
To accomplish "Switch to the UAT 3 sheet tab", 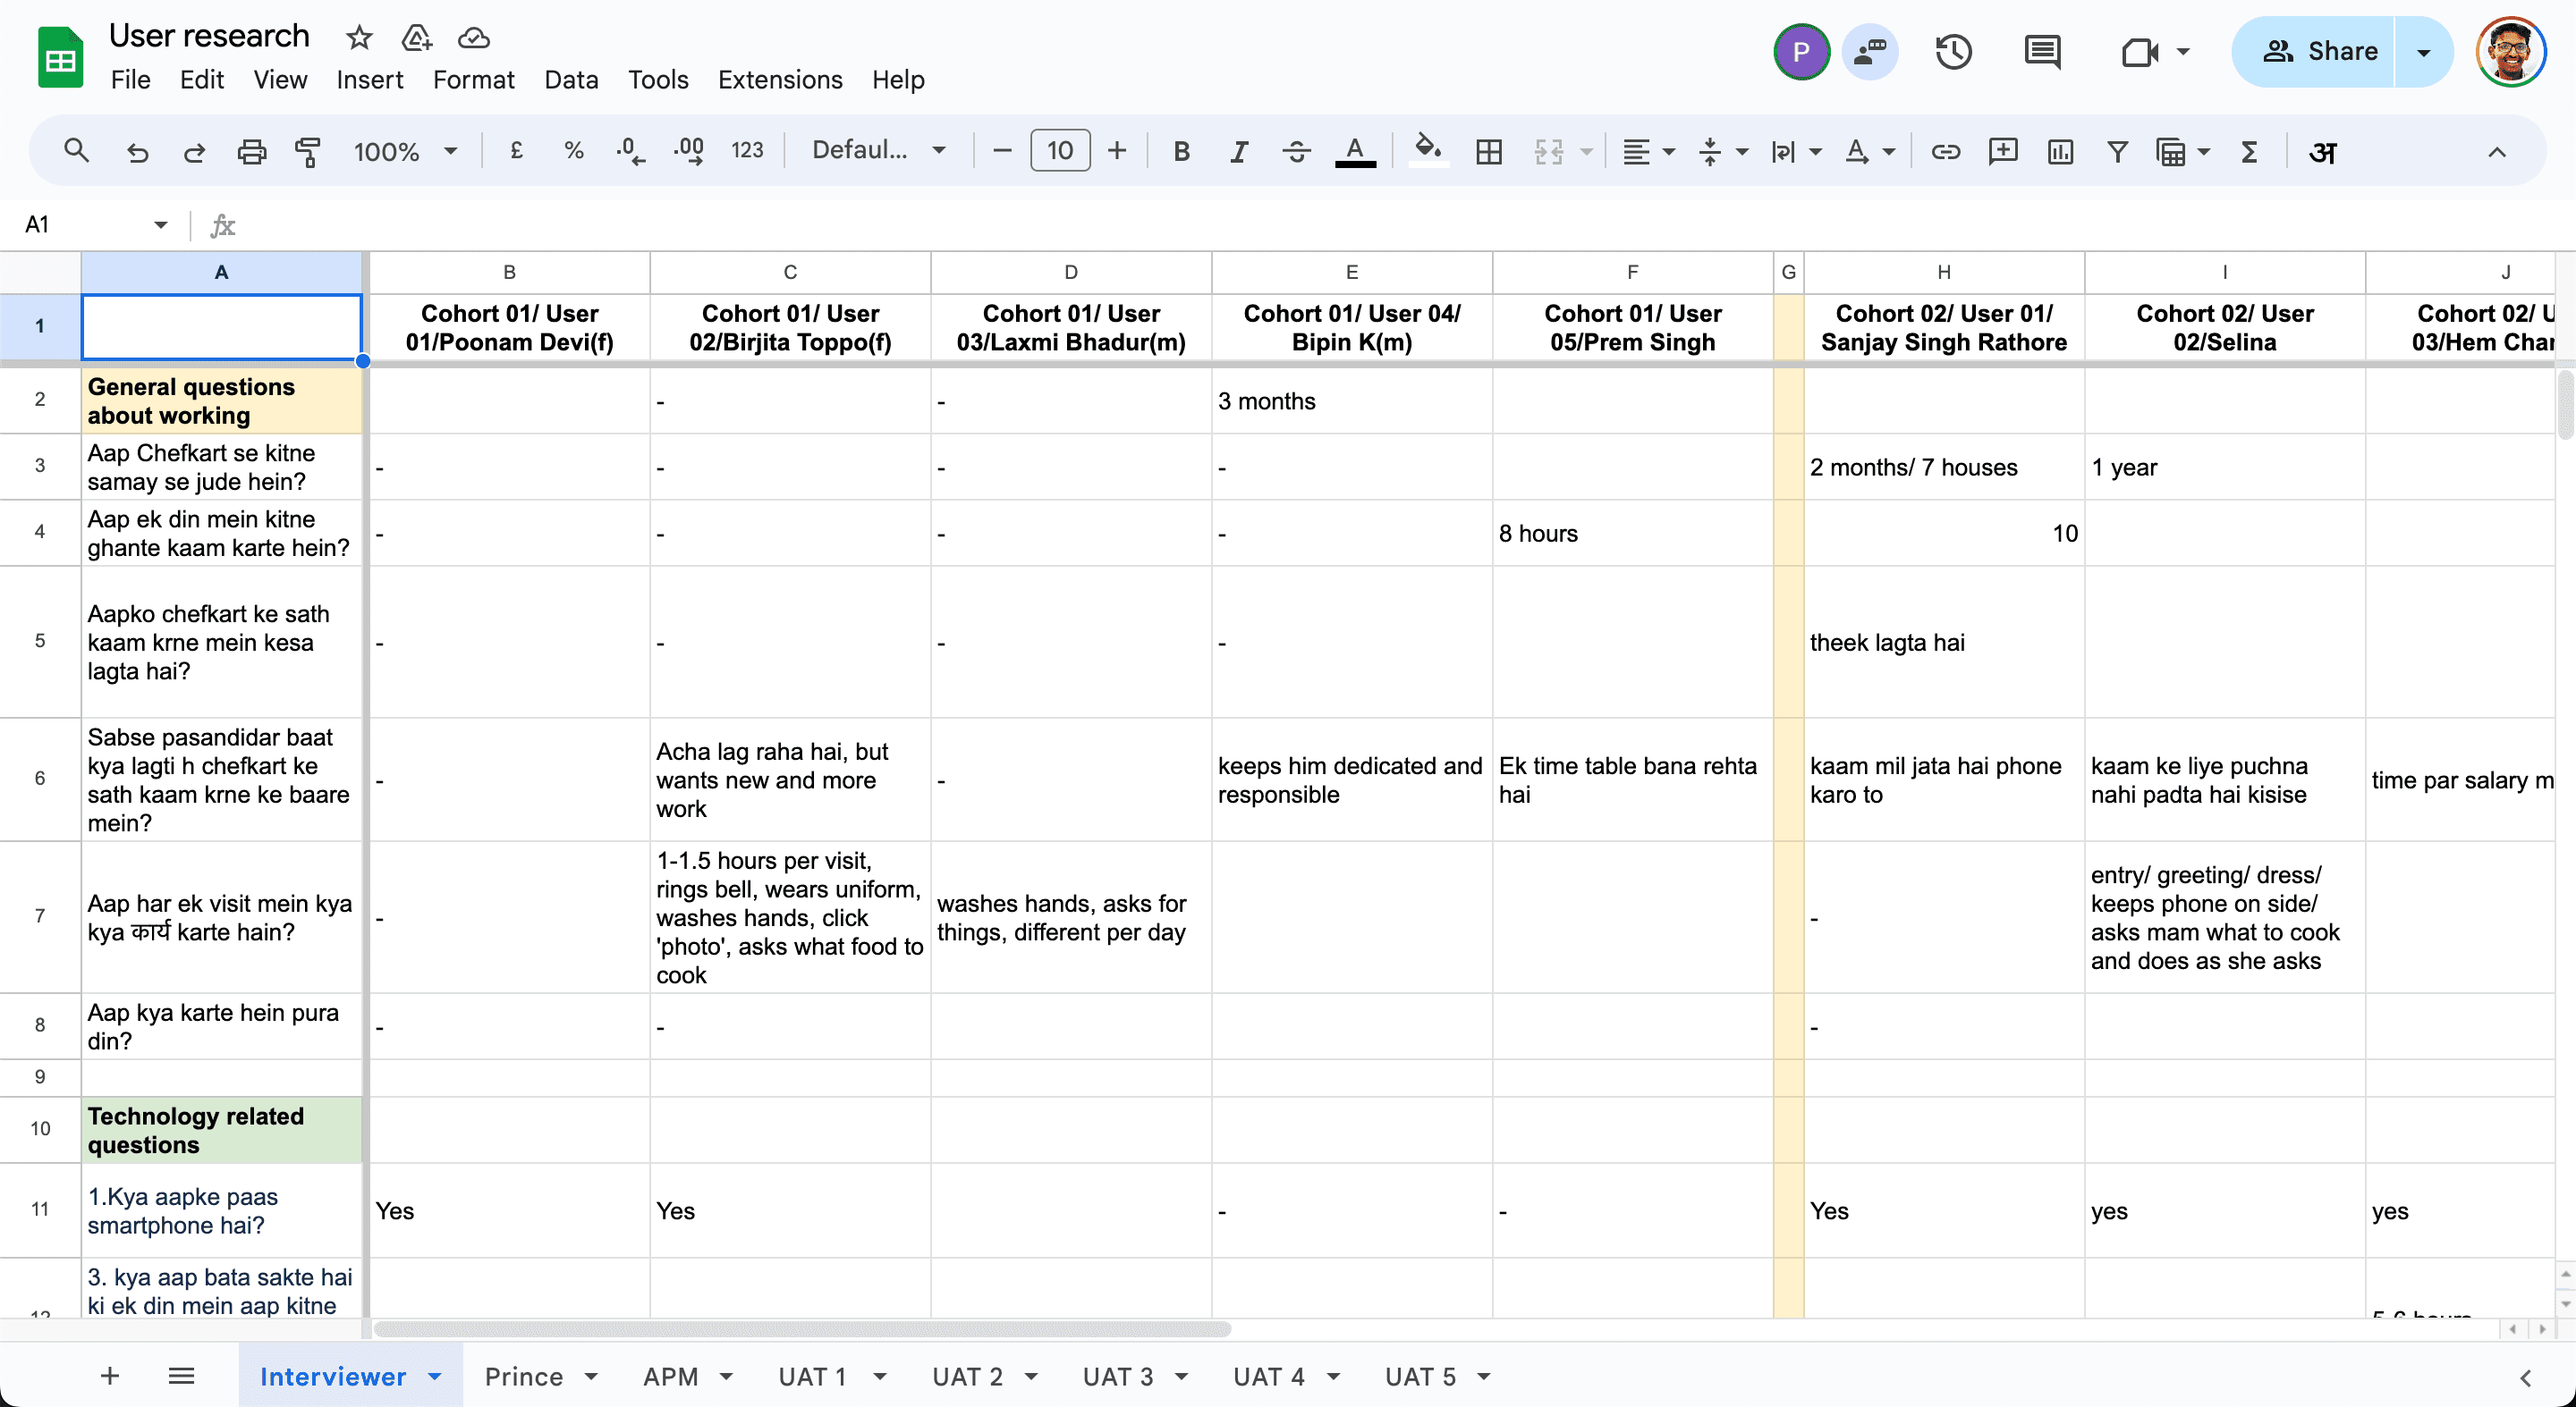I will [1117, 1376].
